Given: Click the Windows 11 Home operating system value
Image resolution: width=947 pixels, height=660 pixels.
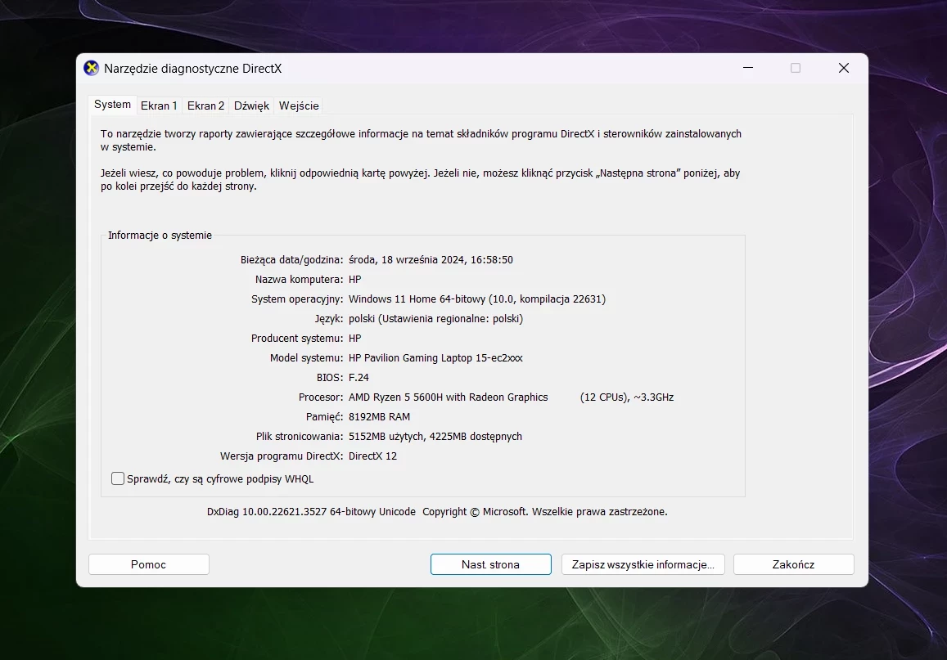Looking at the screenshot, I should click(x=476, y=299).
